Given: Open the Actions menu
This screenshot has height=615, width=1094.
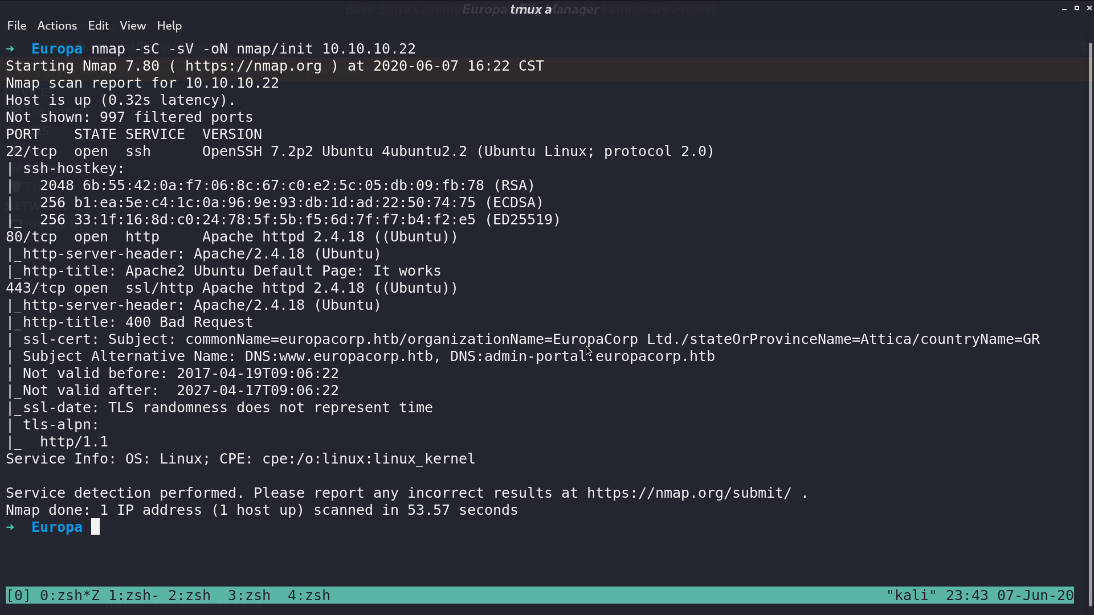Looking at the screenshot, I should coord(57,26).
